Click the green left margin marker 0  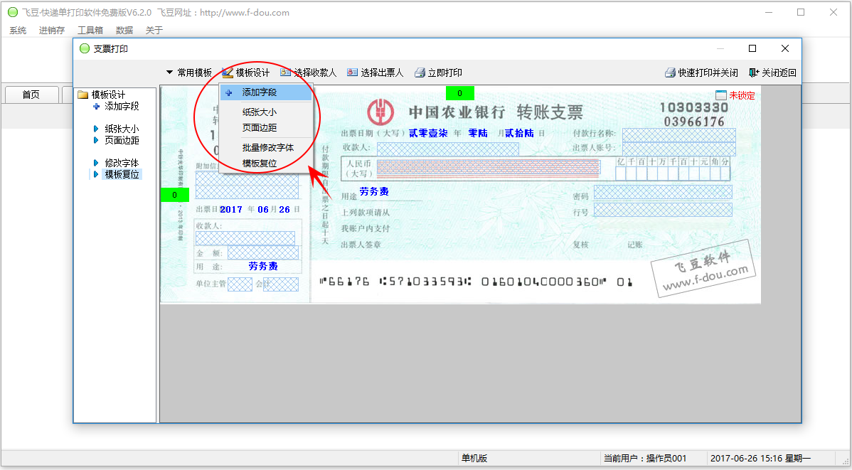[x=174, y=195]
